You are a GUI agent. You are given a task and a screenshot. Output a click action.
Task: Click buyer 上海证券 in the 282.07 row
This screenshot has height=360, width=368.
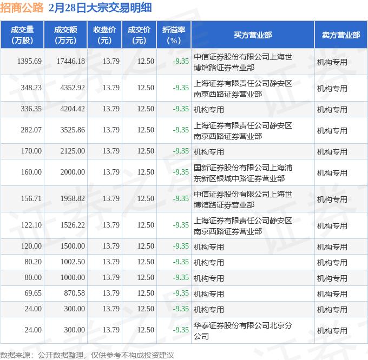click(243, 131)
